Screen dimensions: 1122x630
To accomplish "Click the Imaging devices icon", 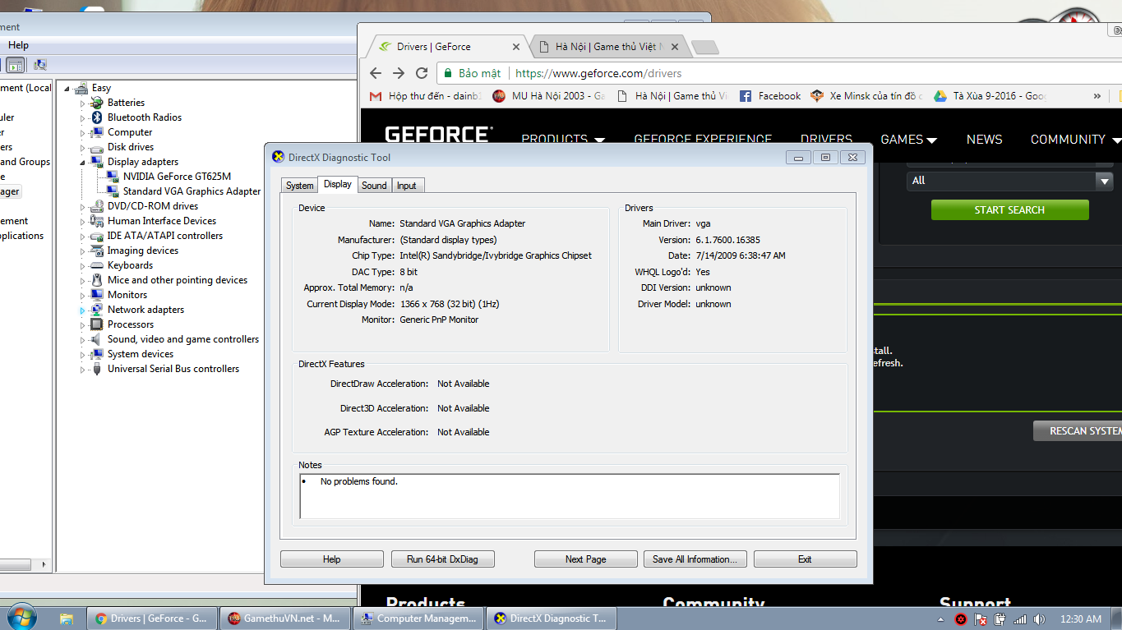I will [97, 251].
